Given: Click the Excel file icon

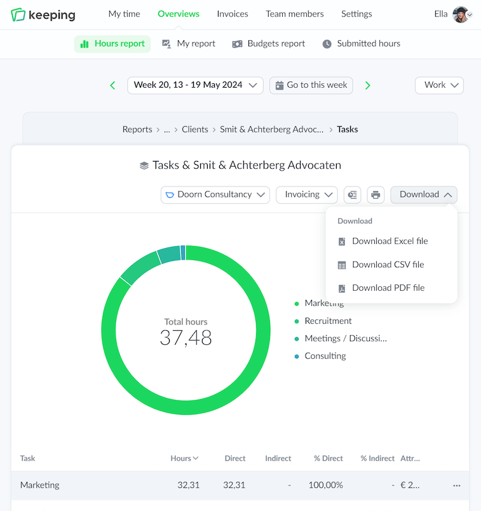Looking at the screenshot, I should coord(342,241).
